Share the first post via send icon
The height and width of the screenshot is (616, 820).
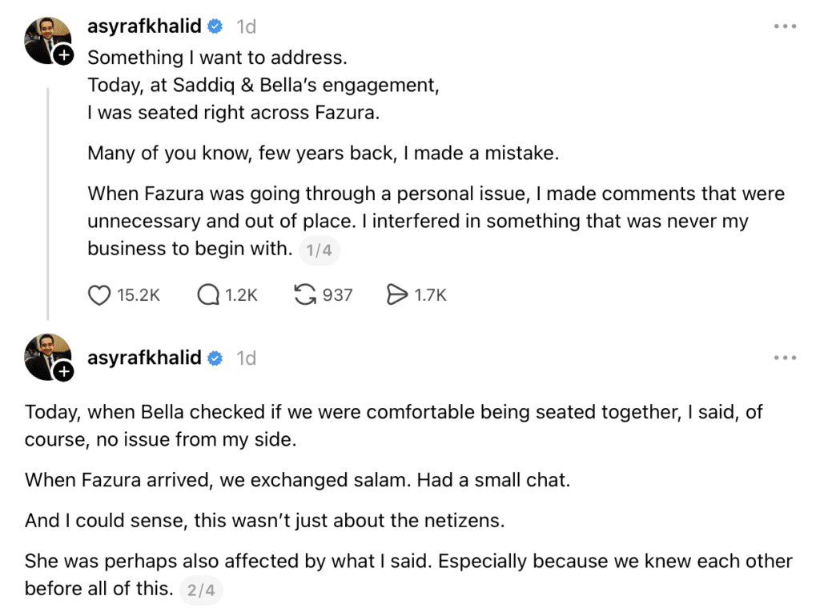point(397,295)
